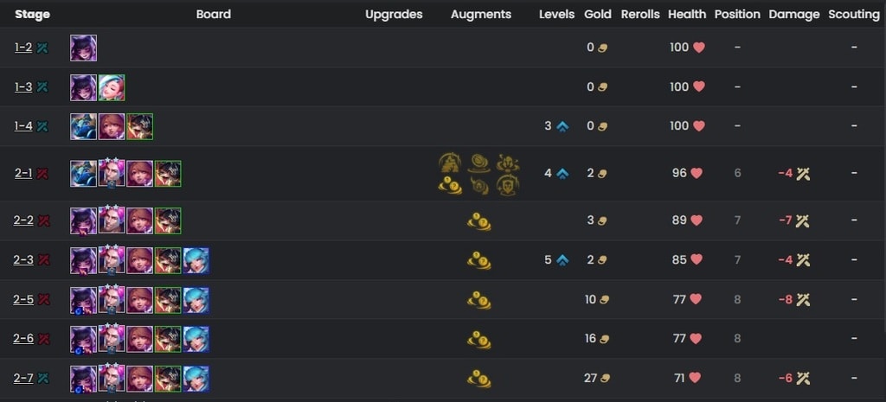Image resolution: width=886 pixels, height=402 pixels.
Task: Click the blue-haired champion in stage 2-3 row
Action: (x=196, y=261)
